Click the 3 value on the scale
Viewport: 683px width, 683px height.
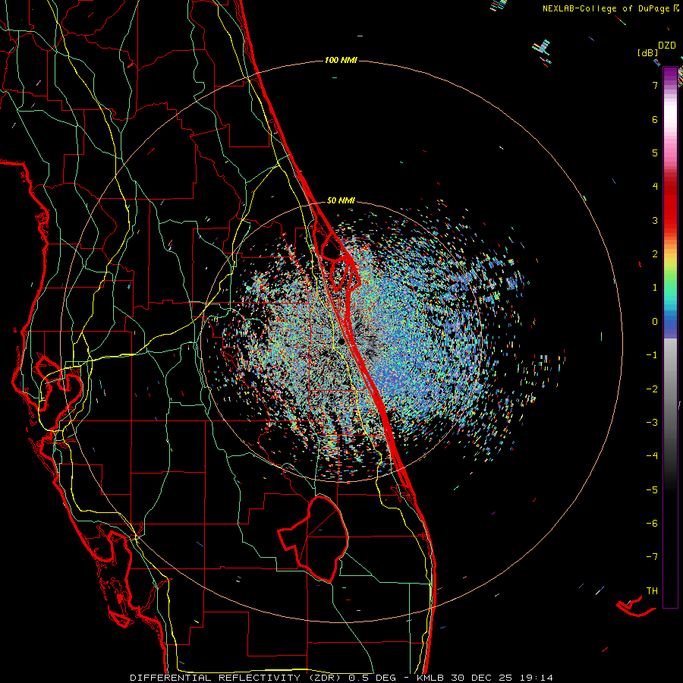tap(655, 220)
